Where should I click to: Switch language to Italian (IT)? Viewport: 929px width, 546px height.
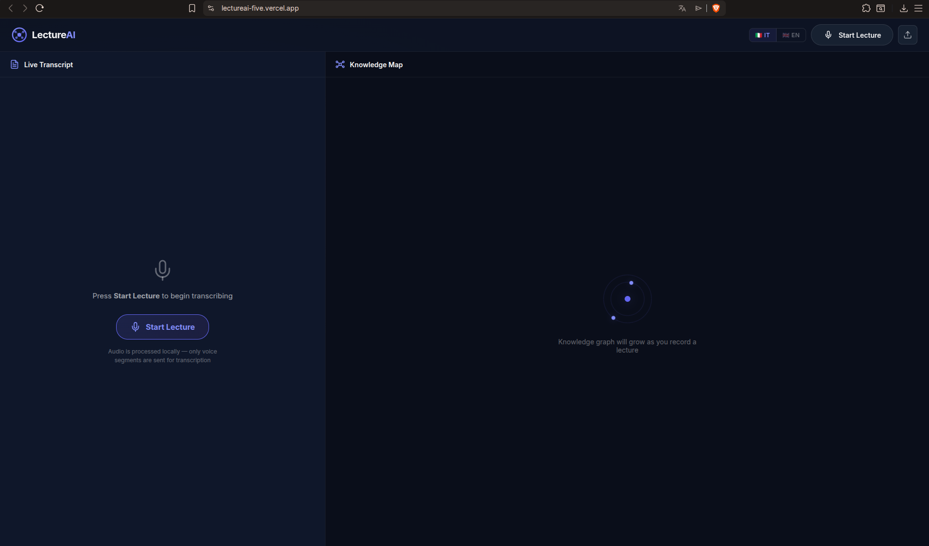tap(763, 35)
